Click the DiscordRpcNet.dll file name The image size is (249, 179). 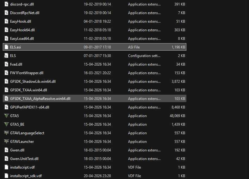(x=25, y=13)
